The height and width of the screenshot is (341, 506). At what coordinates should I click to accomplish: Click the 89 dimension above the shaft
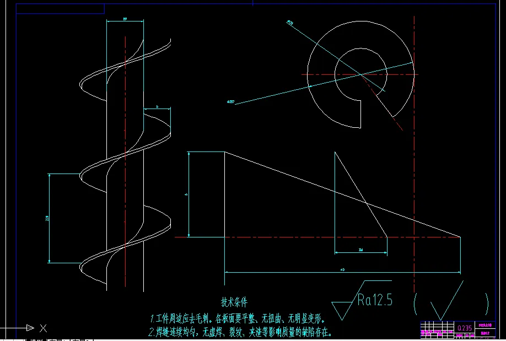pyautogui.click(x=125, y=19)
